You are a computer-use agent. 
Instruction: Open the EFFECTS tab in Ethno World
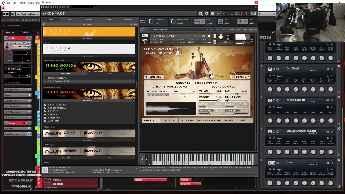click(x=170, y=120)
